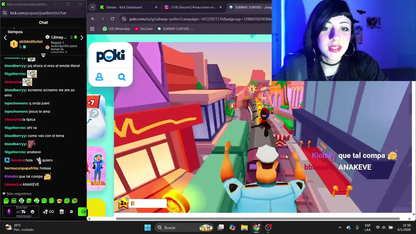Click skibbiditoilet leaderboard entry
The width and height of the screenshot is (416, 234).
(x=27, y=44)
